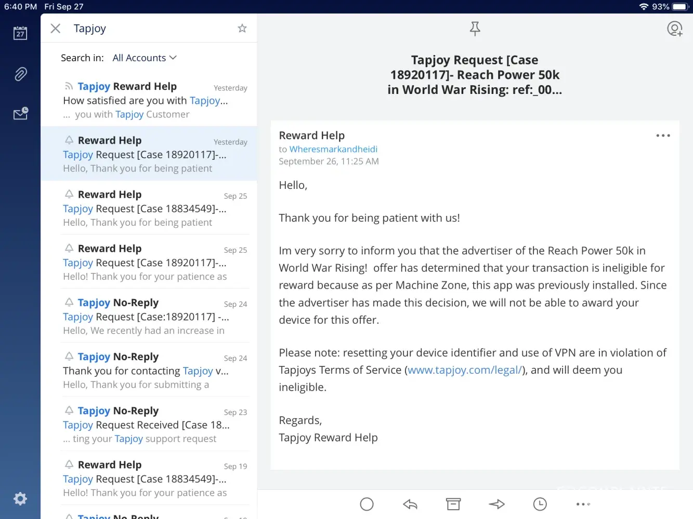Image resolution: width=693 pixels, height=519 pixels.
Task: Forward the email using arrow icon
Action: (496, 504)
